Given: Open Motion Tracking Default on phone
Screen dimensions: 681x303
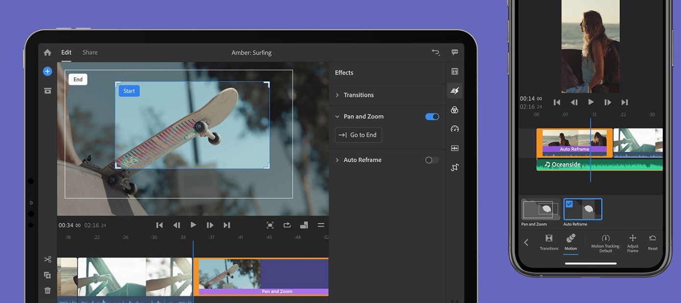Looking at the screenshot, I should [606, 243].
